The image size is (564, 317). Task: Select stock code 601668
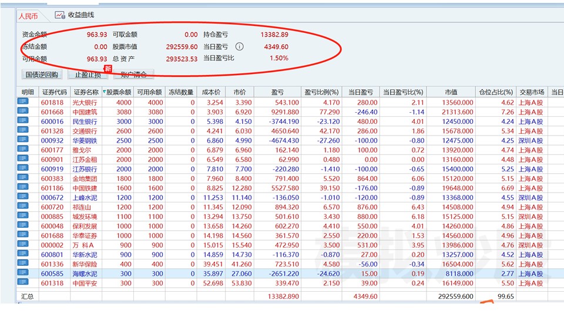(x=52, y=112)
